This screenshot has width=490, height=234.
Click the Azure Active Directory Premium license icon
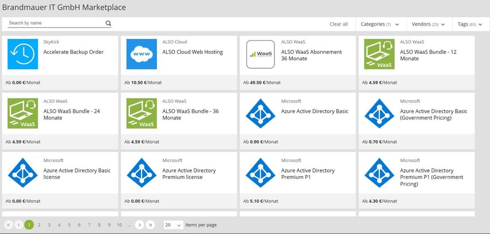click(x=142, y=173)
